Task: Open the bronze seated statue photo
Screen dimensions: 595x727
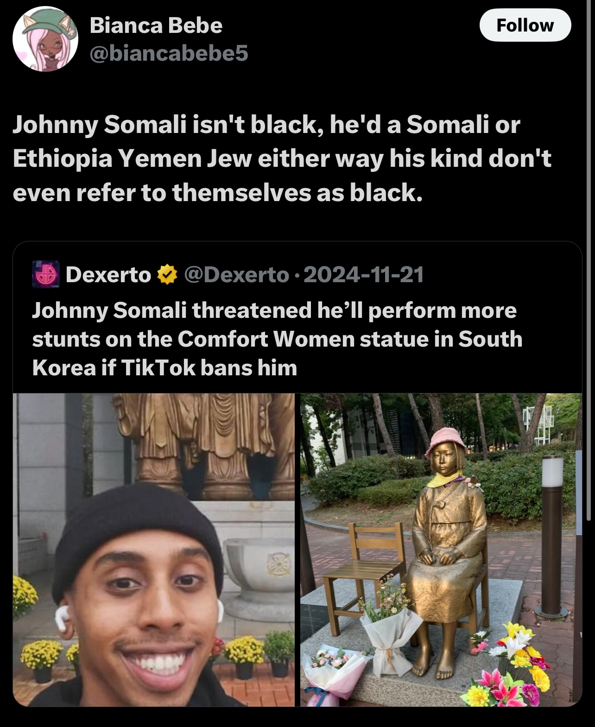Action: [x=441, y=550]
